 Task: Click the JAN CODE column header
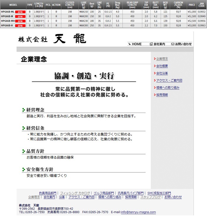point(201,5)
